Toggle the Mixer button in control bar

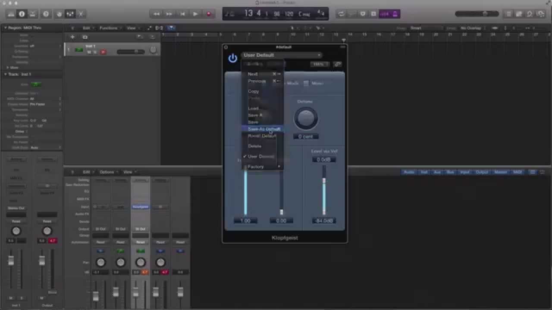[x=70, y=14]
